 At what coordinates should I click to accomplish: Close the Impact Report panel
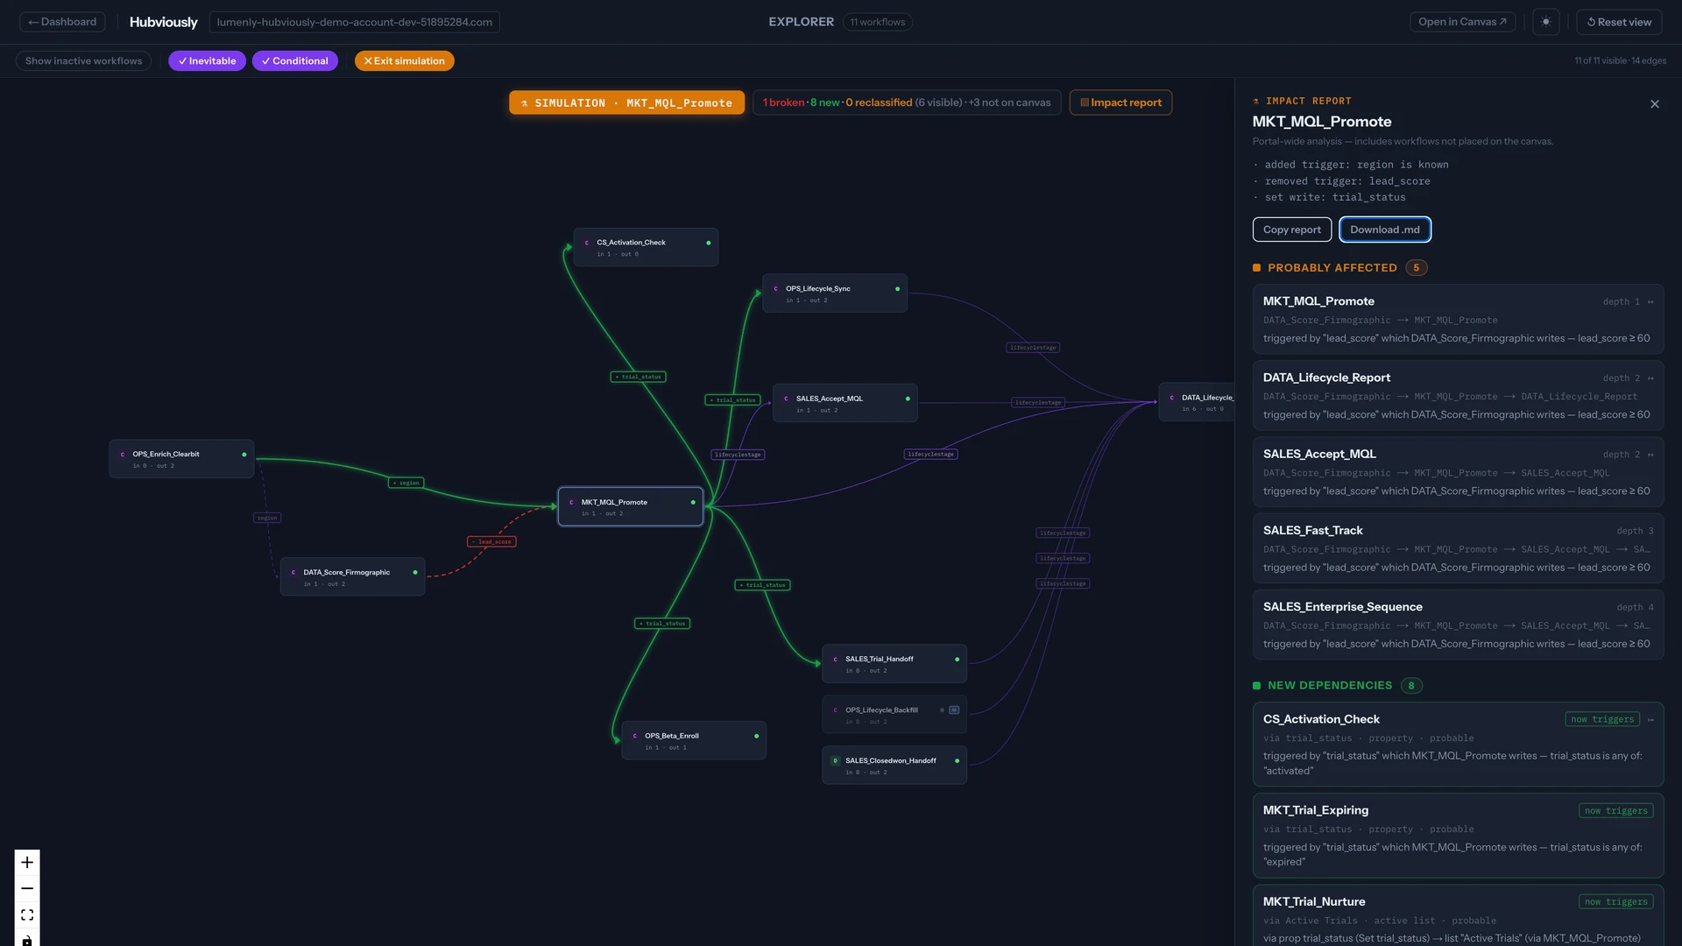pos(1655,104)
